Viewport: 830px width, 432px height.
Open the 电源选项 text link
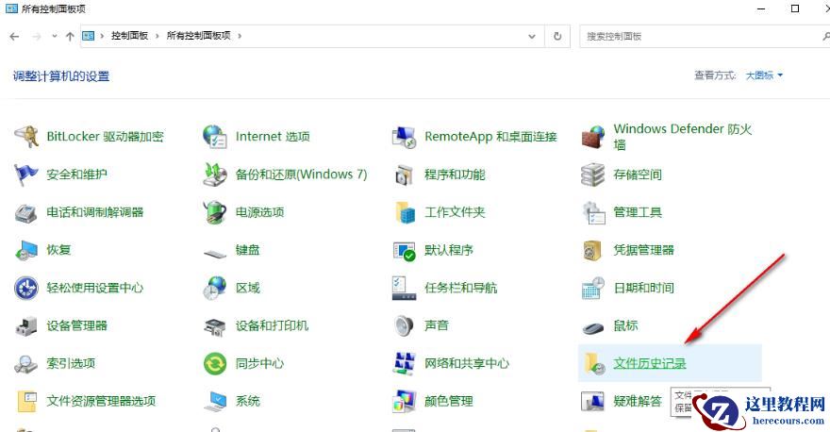coord(260,212)
